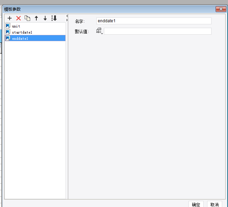Screen dimensions: 228x207
Task: Edit the name field containing enddate1
Action: (154, 21)
